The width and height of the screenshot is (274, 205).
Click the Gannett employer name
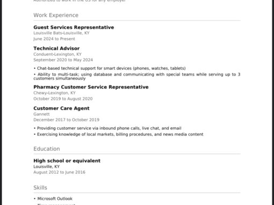pos(41,114)
